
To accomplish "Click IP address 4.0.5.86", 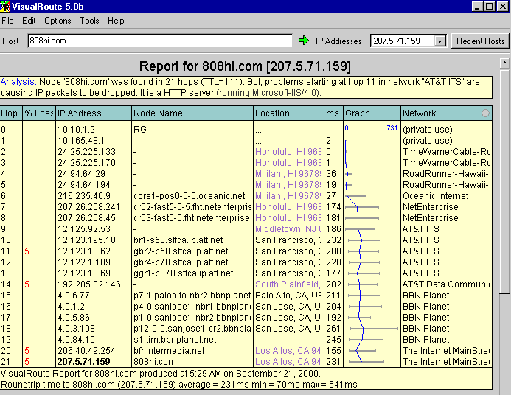I will pyautogui.click(x=73, y=318).
